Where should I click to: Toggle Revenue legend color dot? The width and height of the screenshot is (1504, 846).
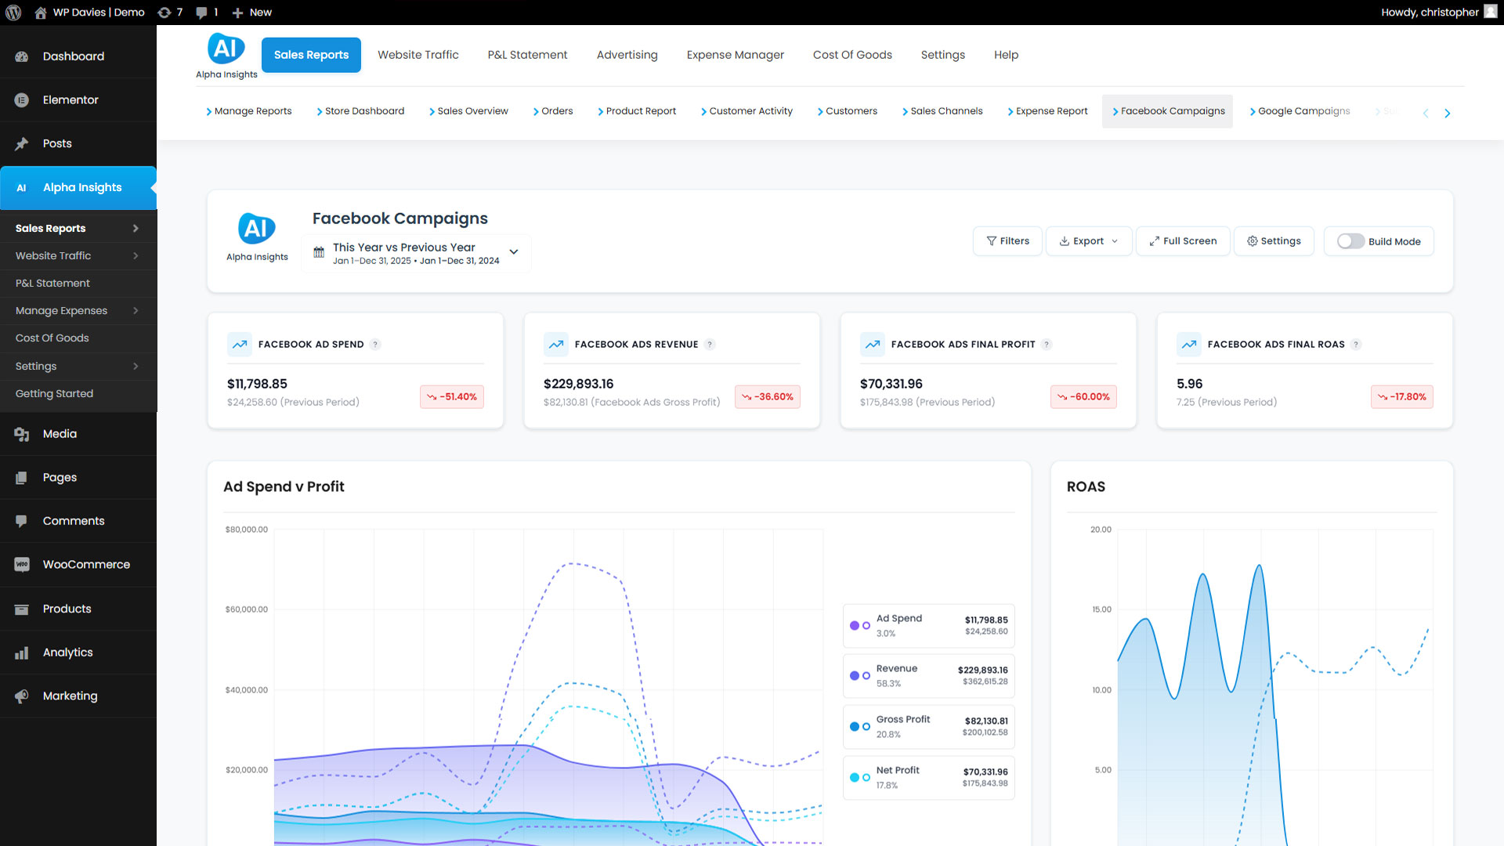[855, 675]
